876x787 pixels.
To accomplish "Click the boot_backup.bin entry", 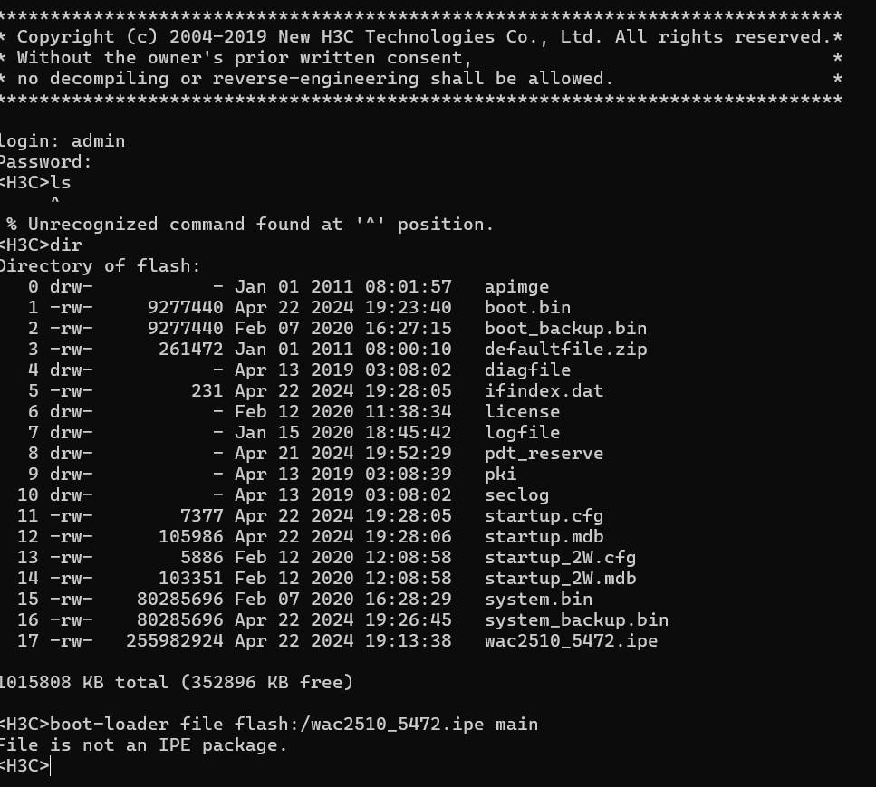I will pos(565,328).
